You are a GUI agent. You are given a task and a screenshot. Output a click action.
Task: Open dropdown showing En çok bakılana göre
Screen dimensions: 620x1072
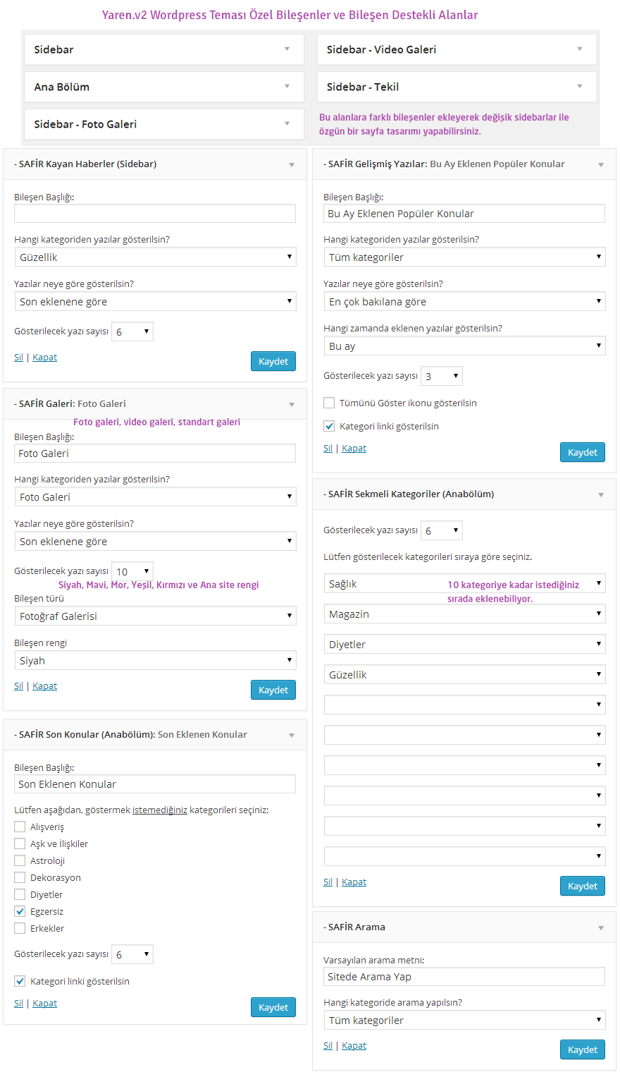pos(464,301)
